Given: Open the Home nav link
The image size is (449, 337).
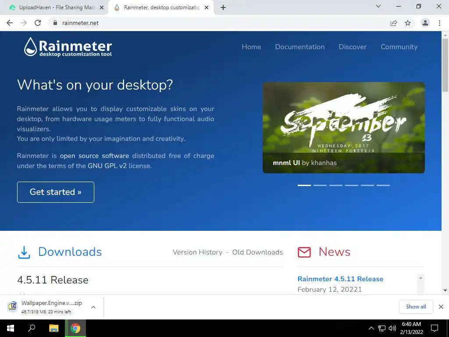Looking at the screenshot, I should pos(251,47).
